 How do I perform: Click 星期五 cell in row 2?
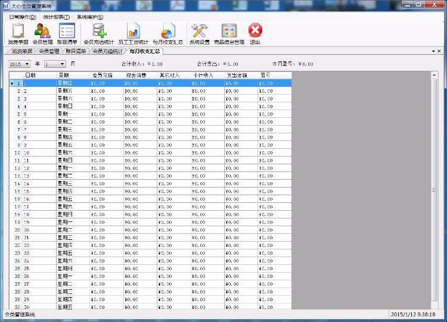click(73, 91)
